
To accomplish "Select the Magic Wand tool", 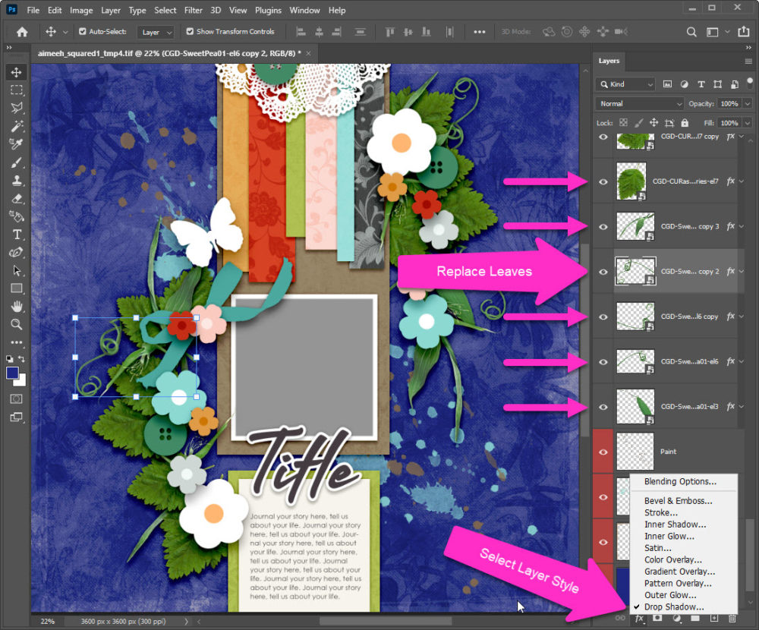I will coord(17,126).
